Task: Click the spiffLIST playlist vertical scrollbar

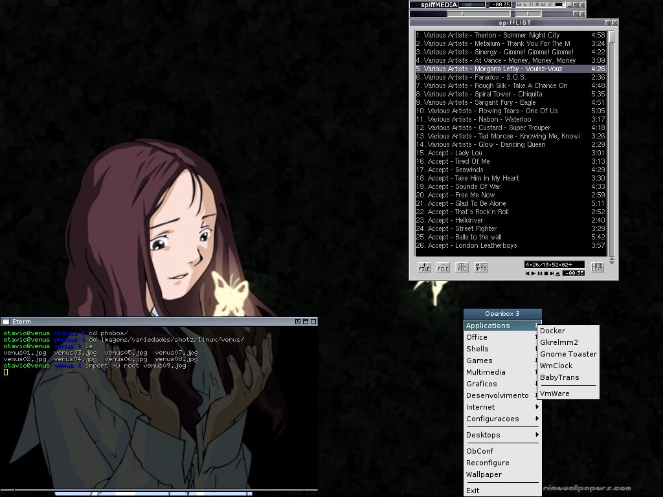Action: (x=611, y=143)
